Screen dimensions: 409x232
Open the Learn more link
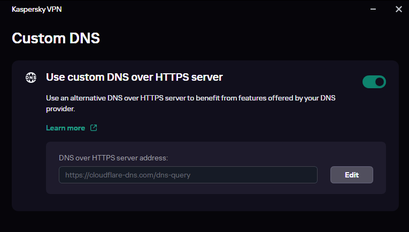66,128
